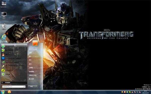151x94 pixels.
Task: Open 360安全卫士 from the Start menu
Action: point(14,70)
